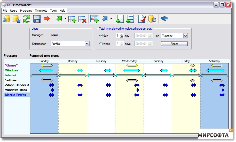Expand the Tuesday day-of-week dropdown
Image resolution: width=236 pixels, height=142 pixels.
pos(186,36)
